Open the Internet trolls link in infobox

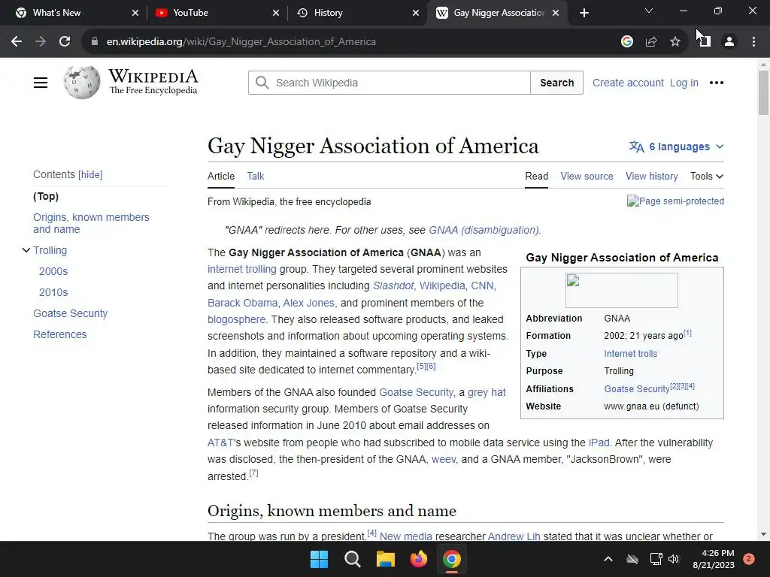(x=631, y=353)
